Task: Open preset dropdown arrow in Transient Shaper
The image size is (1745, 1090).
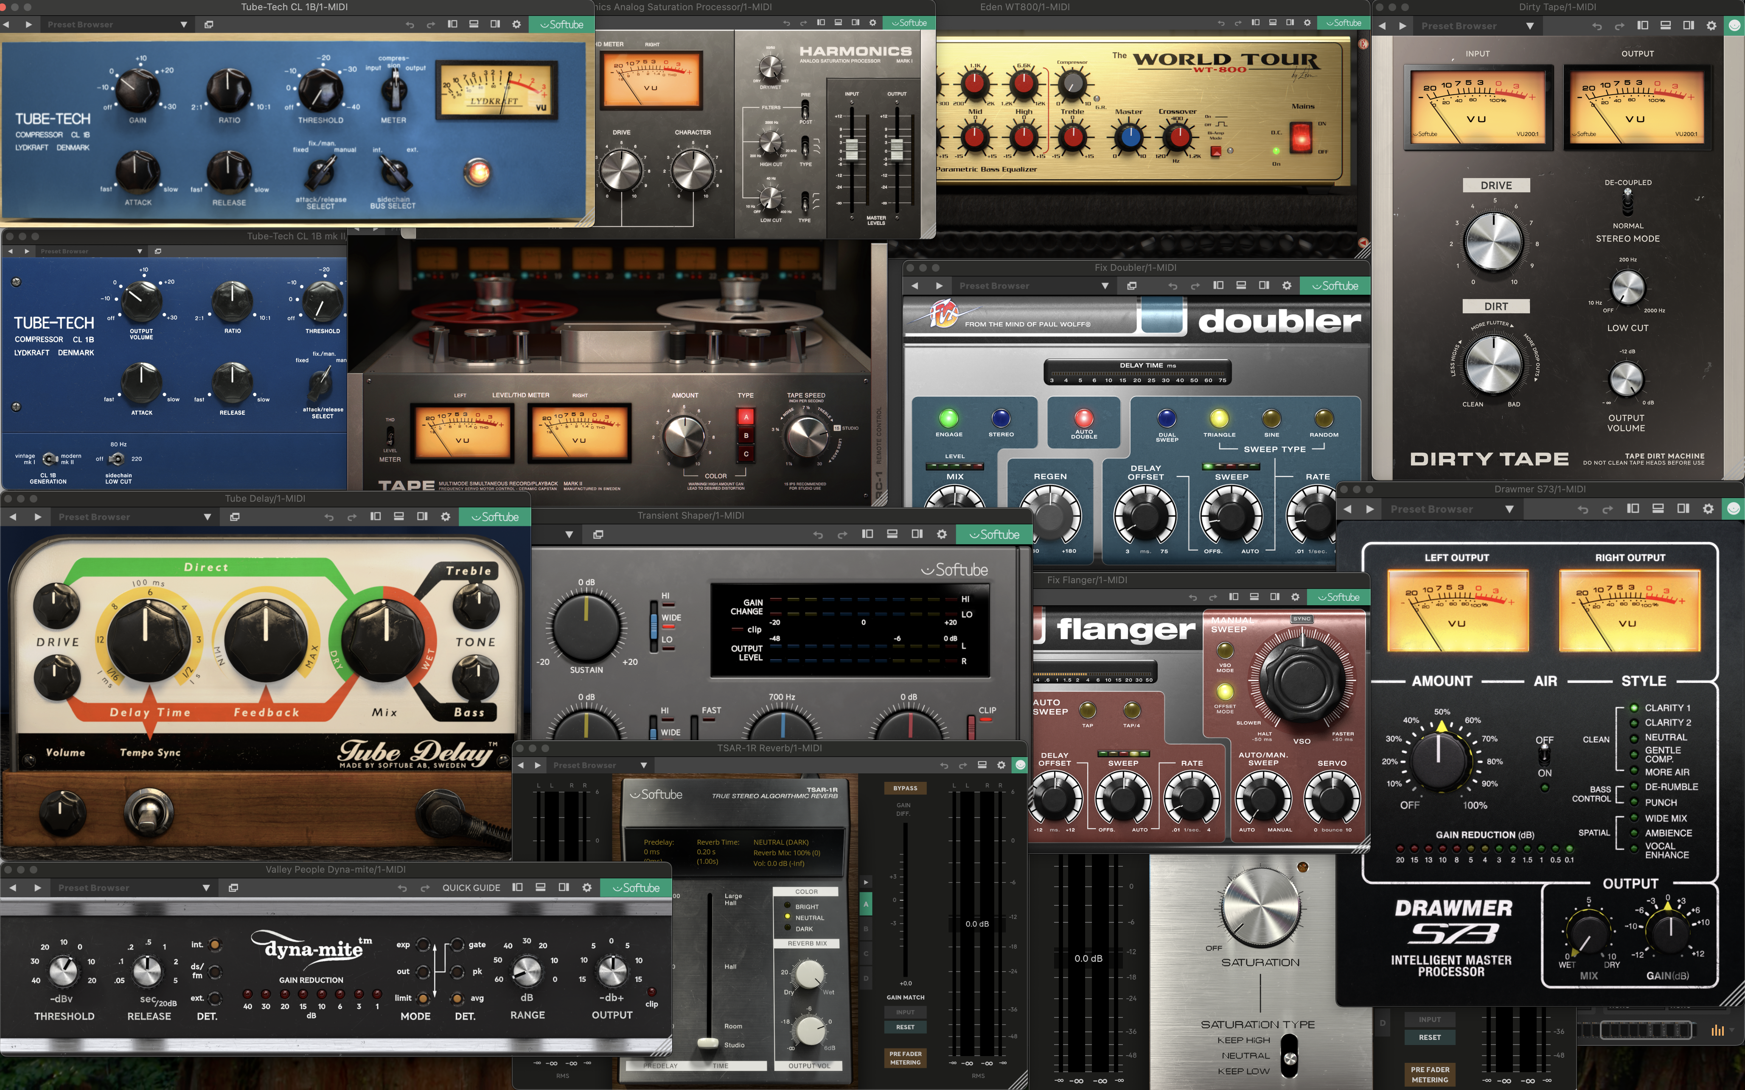Action: click(569, 535)
